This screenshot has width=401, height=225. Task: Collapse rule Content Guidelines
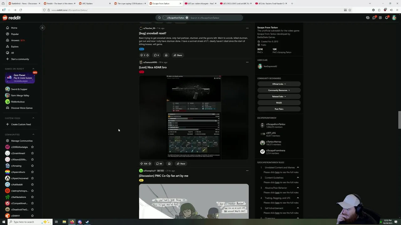tap(298, 177)
